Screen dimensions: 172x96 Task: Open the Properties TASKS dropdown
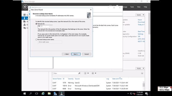[x=140, y=15]
